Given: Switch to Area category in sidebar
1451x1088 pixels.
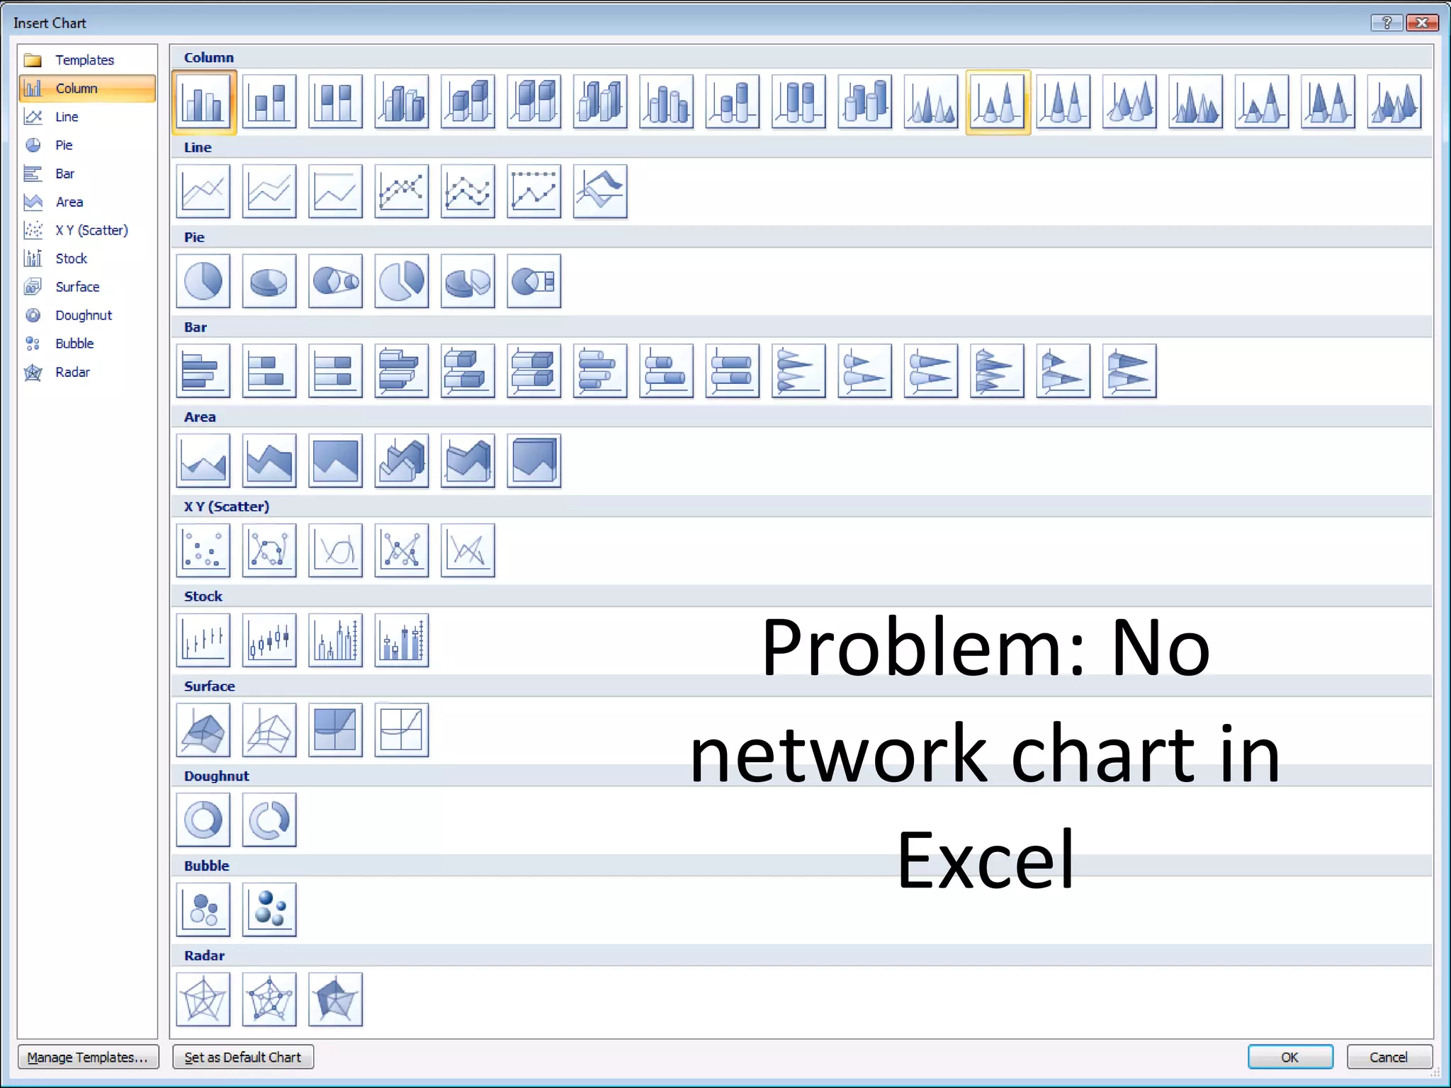Looking at the screenshot, I should coord(87,202).
